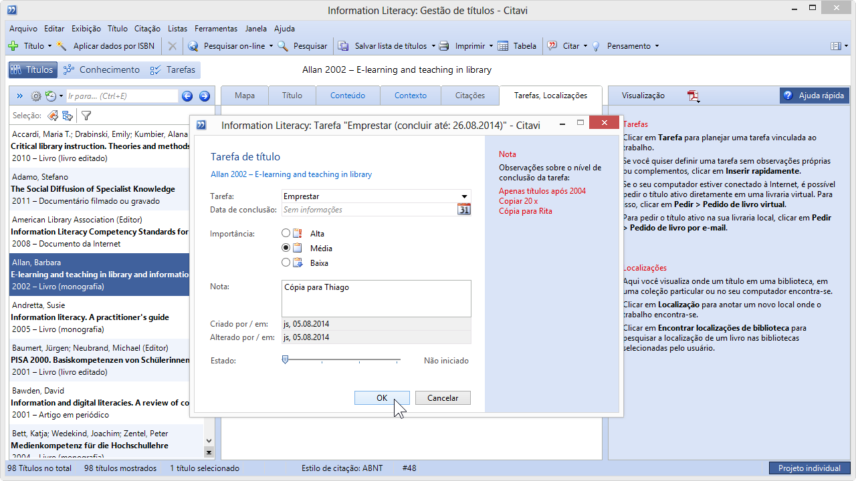Click the Data de conclusão field
This screenshot has width=856, height=481.
369,210
